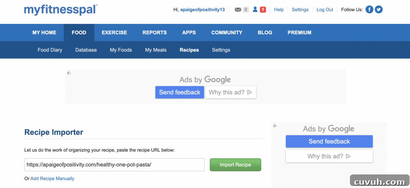This screenshot has height=188, width=410.
Task: Click Send feedback in sidebar ad
Action: [x=329, y=141]
